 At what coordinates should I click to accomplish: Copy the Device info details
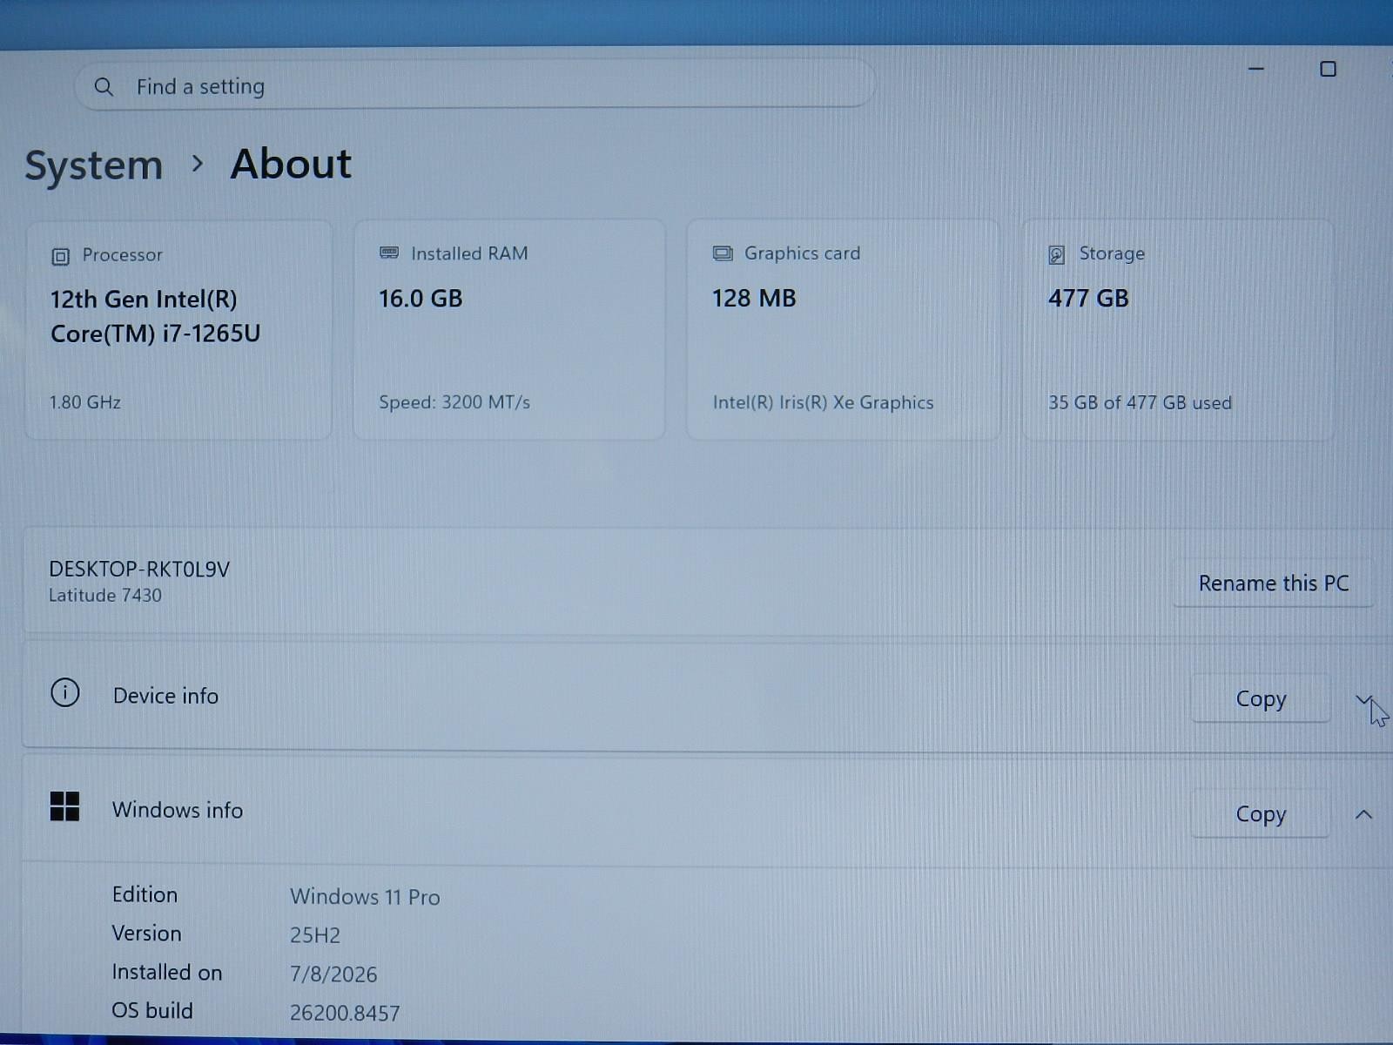coord(1261,699)
